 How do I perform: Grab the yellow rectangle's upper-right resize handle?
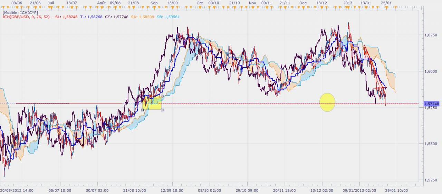tap(162, 96)
